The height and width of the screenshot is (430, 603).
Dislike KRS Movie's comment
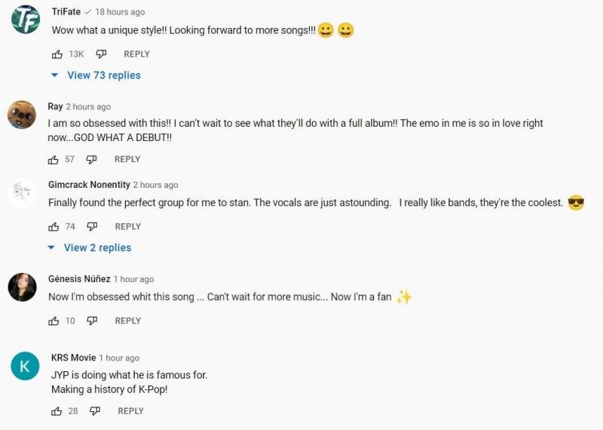point(95,411)
